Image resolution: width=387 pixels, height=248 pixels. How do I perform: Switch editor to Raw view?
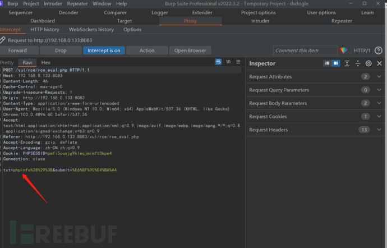point(27,62)
